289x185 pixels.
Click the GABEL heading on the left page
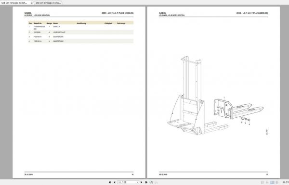[x=28, y=13]
